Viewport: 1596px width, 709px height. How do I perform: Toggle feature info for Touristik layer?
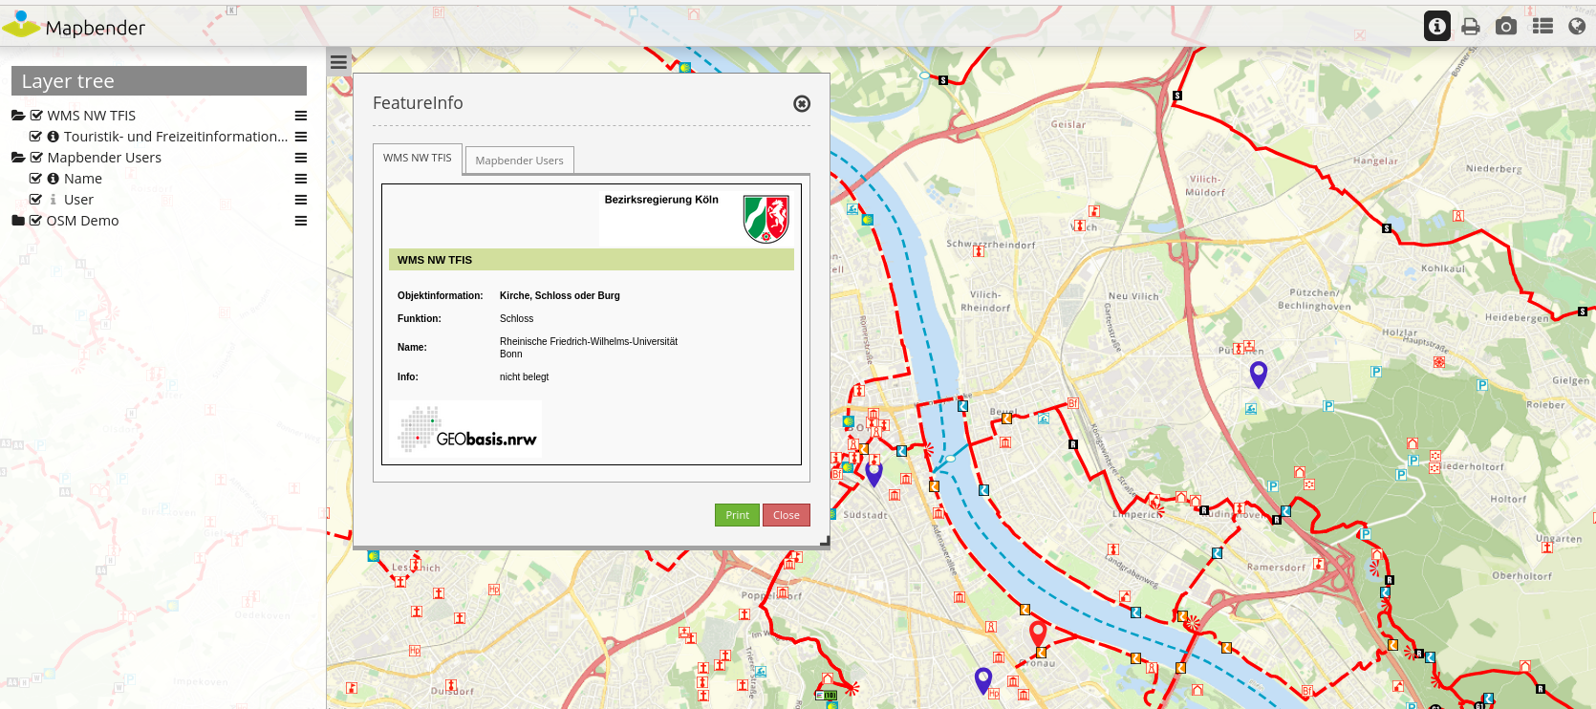click(54, 137)
